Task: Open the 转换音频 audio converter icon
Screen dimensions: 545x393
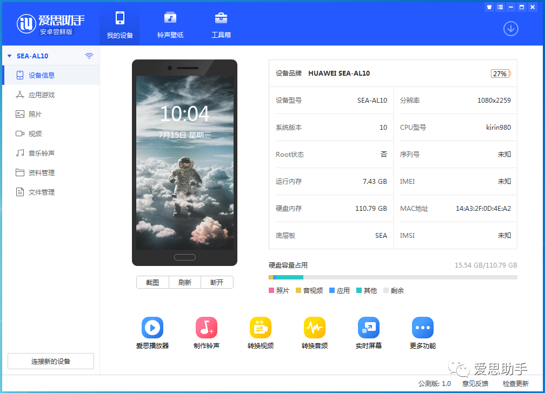Action: pos(315,328)
